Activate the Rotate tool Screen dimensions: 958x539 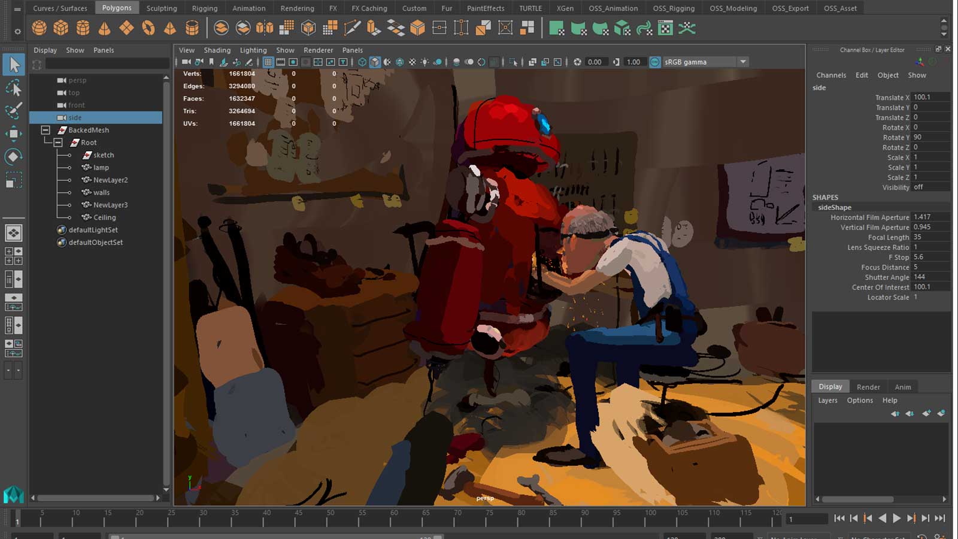pos(14,157)
